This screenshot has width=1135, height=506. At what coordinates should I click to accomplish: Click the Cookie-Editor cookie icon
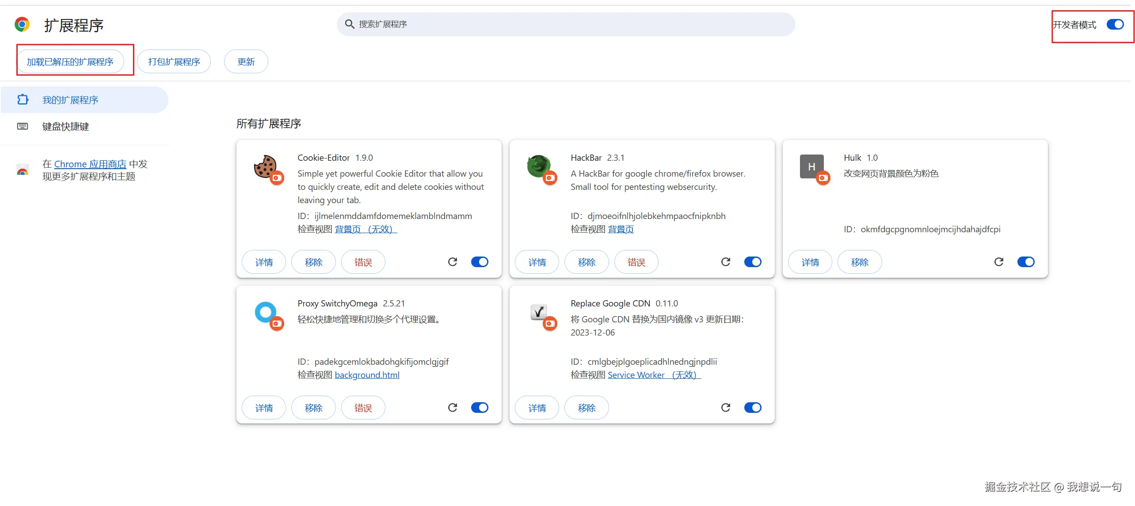pos(265,166)
